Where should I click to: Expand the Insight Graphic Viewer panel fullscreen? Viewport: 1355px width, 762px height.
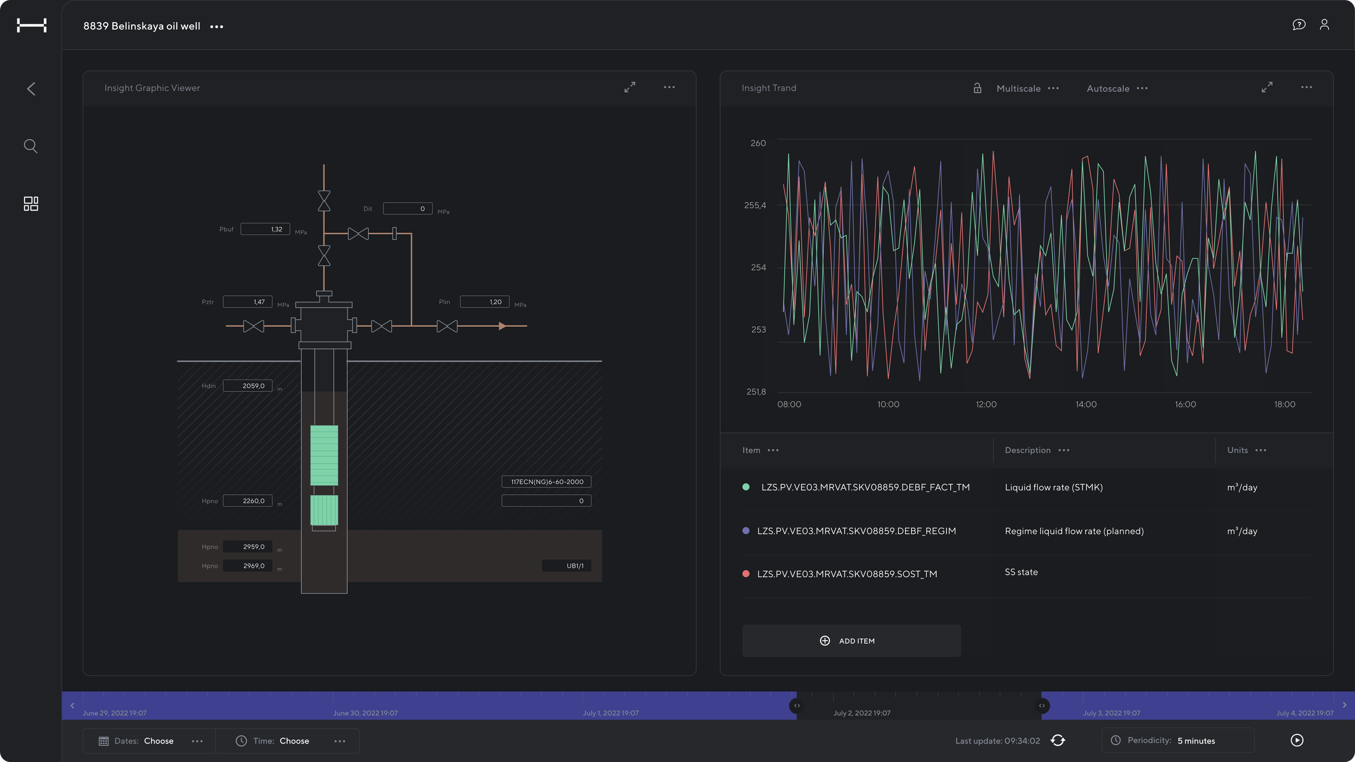pos(629,87)
